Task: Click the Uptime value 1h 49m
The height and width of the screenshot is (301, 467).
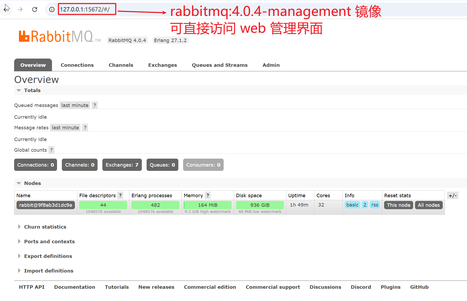Action: tap(299, 205)
